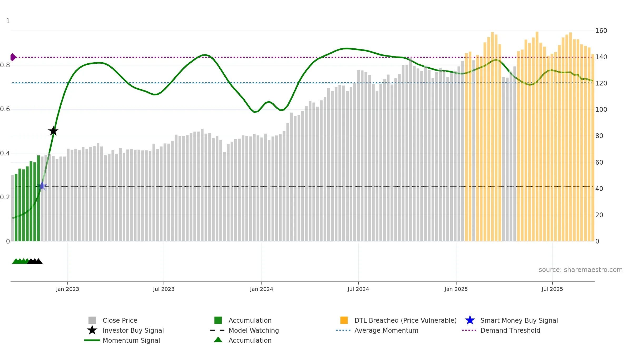
Task: Open the sharemaestro.com source text
Action: coord(580,270)
